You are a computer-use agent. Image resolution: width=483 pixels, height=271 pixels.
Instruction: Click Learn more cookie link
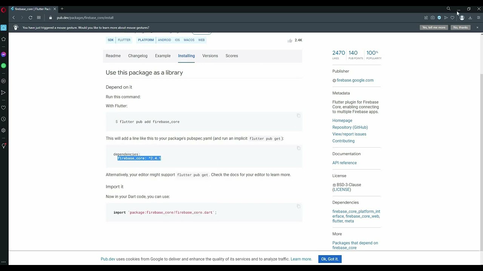(x=301, y=259)
